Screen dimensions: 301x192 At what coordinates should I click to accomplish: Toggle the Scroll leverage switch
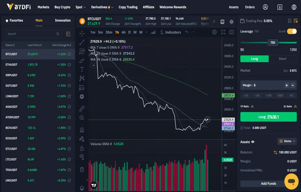pos(292,31)
